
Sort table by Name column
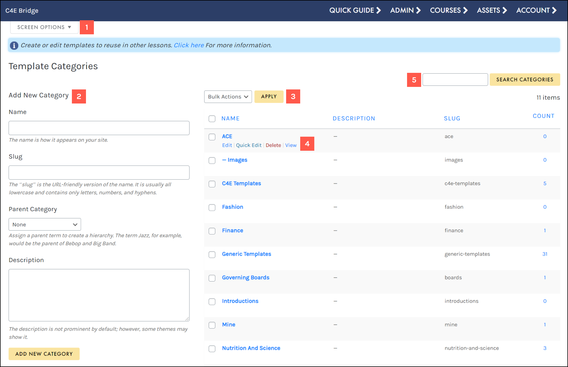230,118
